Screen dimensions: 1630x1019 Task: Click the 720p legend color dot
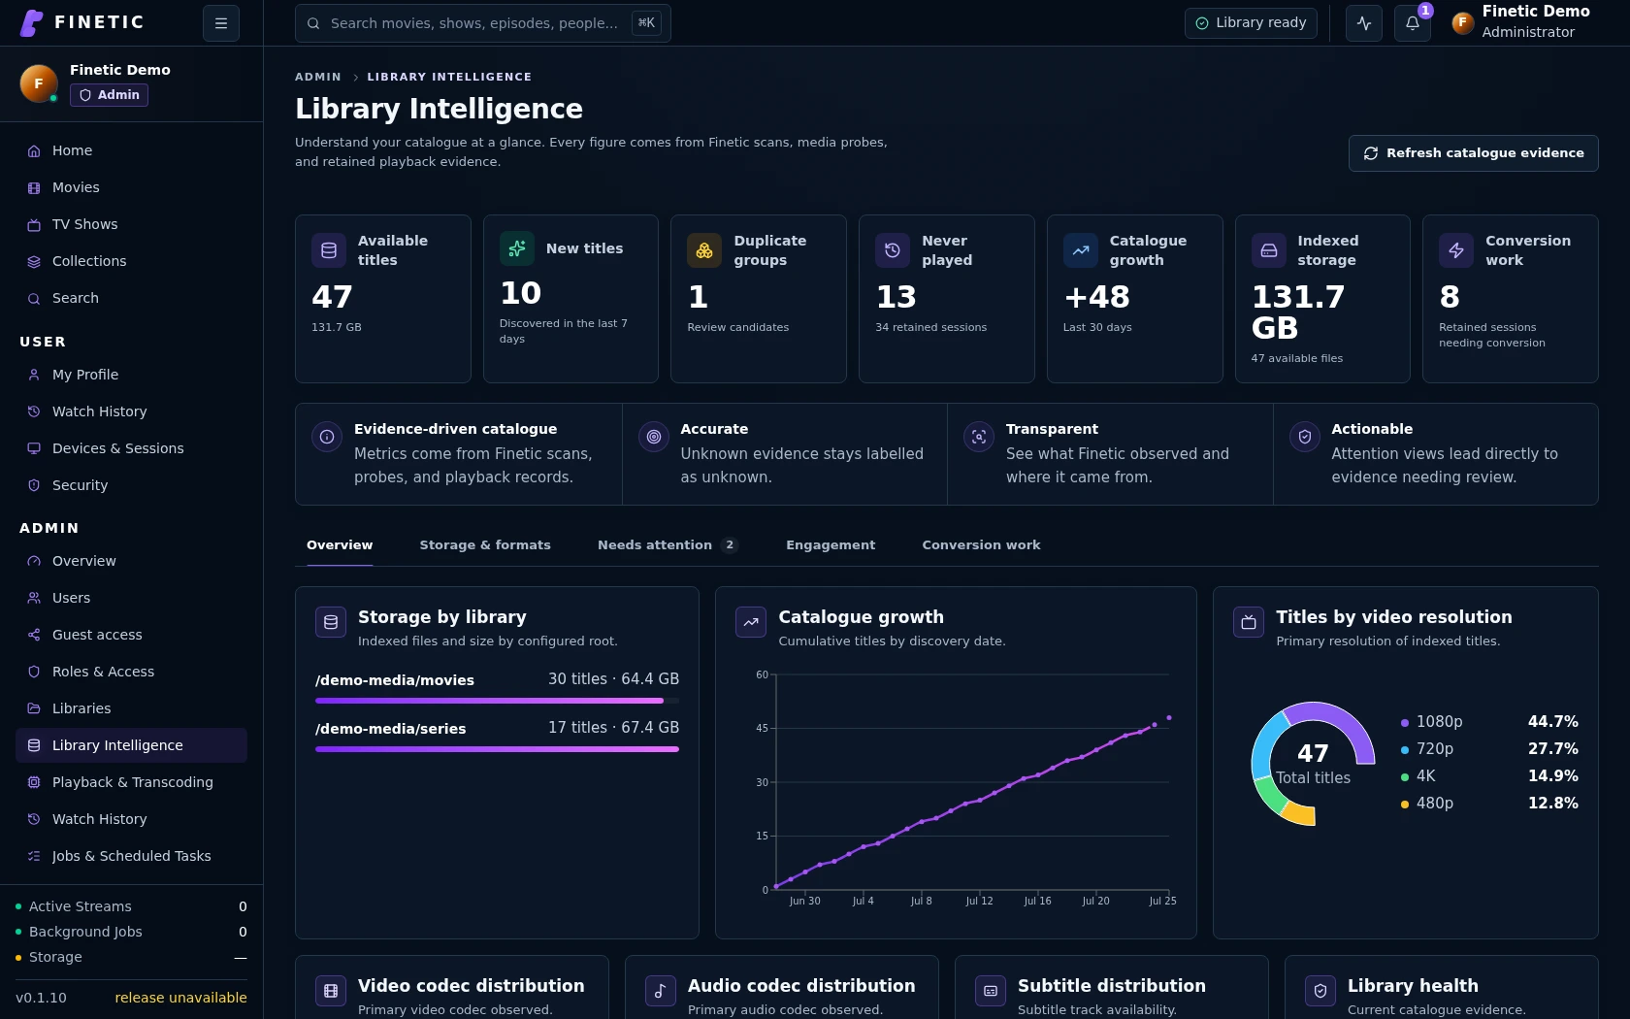pos(1405,750)
